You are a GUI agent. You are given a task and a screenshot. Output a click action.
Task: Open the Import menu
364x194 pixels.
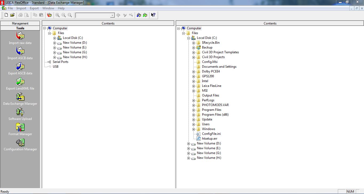(21, 8)
